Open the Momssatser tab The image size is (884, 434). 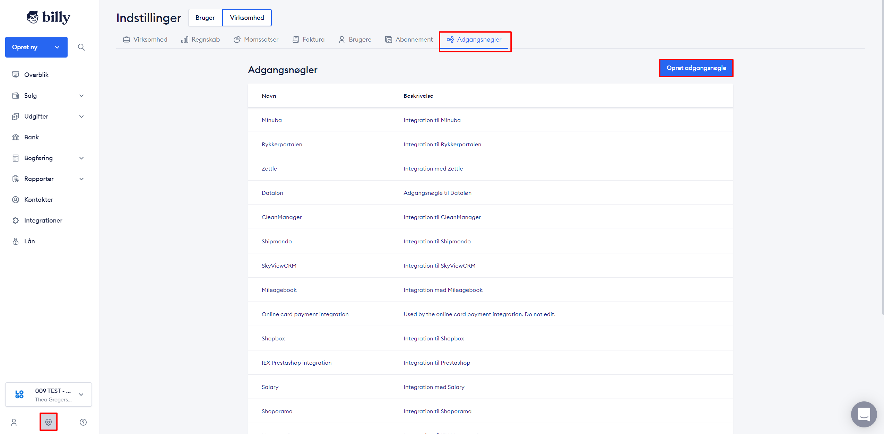[256, 40]
